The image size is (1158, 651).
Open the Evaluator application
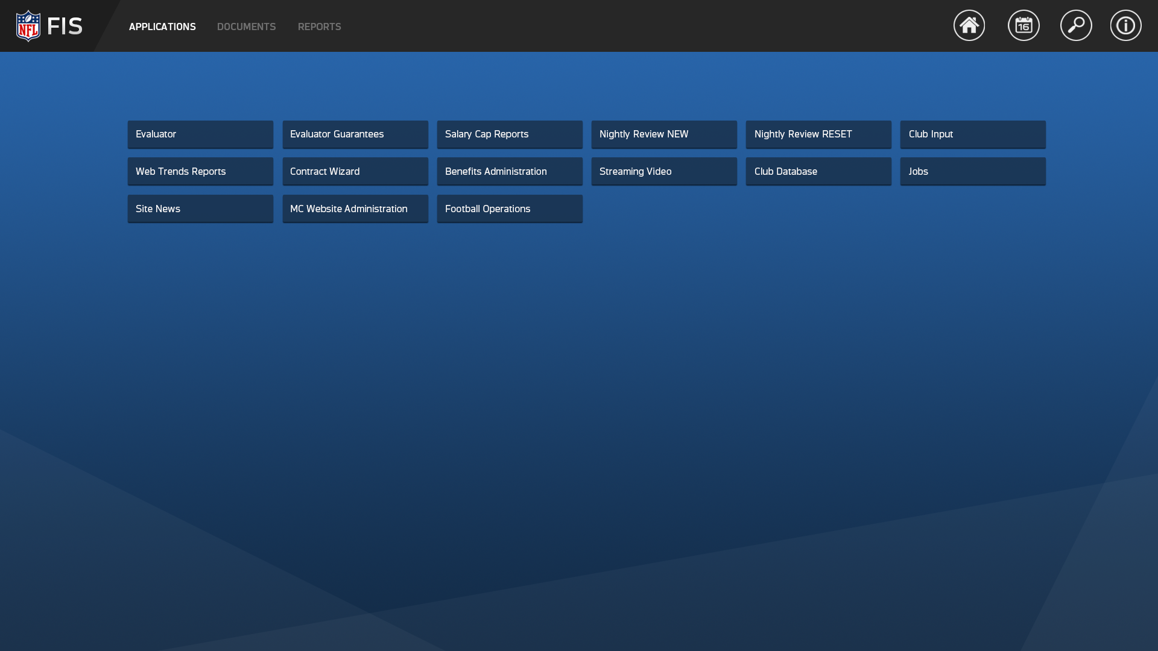pos(200,134)
